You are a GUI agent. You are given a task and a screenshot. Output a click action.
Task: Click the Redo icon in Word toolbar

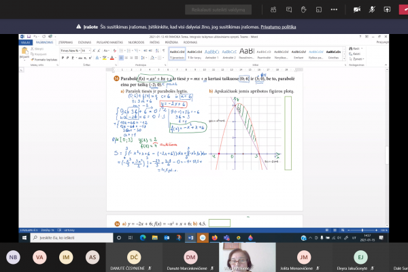[44, 37]
